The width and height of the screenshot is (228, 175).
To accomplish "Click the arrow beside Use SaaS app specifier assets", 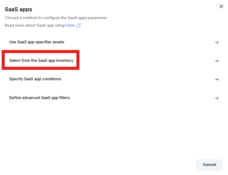I will [217, 42].
